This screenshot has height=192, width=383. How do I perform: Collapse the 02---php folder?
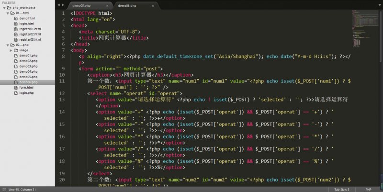[x=7, y=45]
